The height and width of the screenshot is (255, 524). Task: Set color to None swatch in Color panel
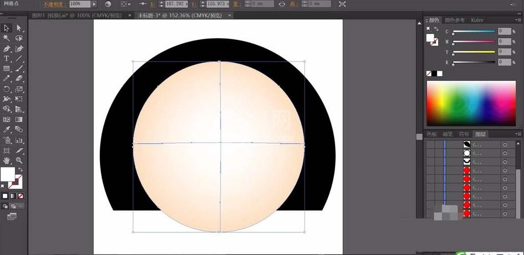429,73
